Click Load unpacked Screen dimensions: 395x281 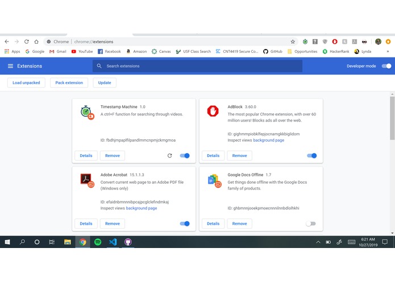(26, 82)
